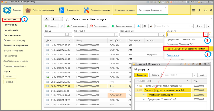Click the briefcase icon for Работа с документами
Screen dimensions: 214x111
point(28,10)
